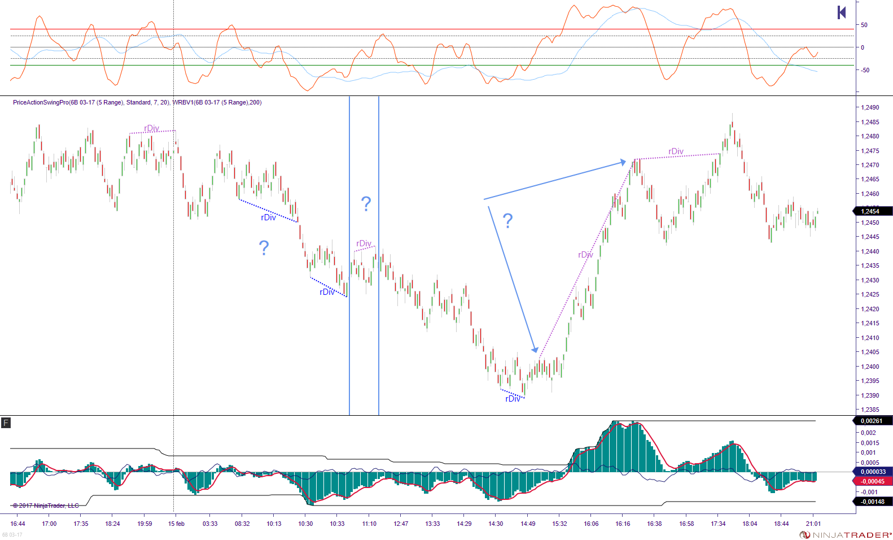Click the 1,2390 price axis label

click(870, 395)
